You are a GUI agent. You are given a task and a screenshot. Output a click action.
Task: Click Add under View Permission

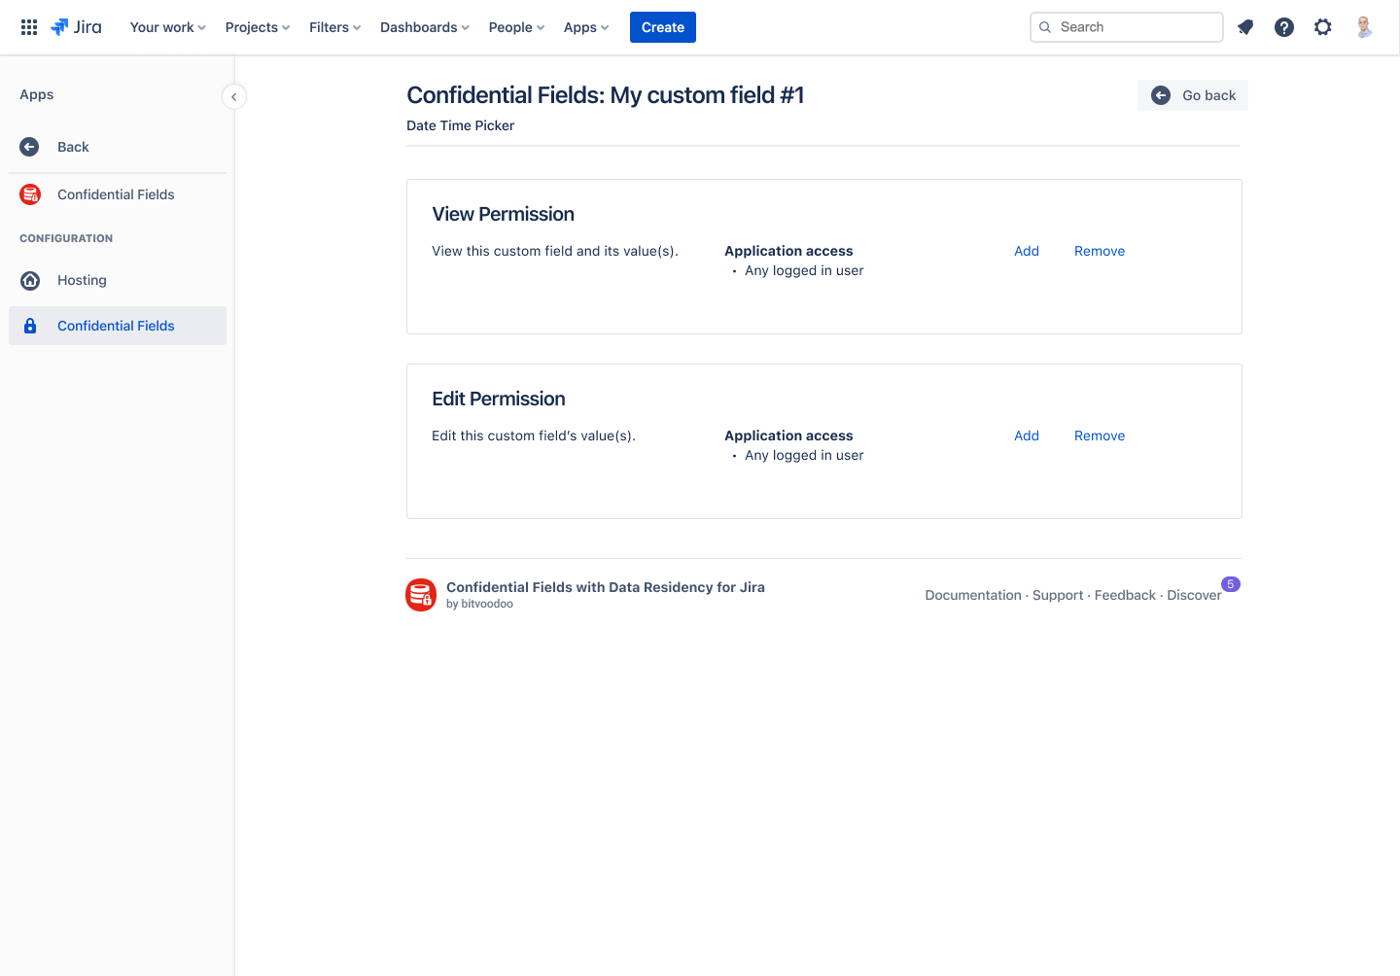pyautogui.click(x=1027, y=251)
